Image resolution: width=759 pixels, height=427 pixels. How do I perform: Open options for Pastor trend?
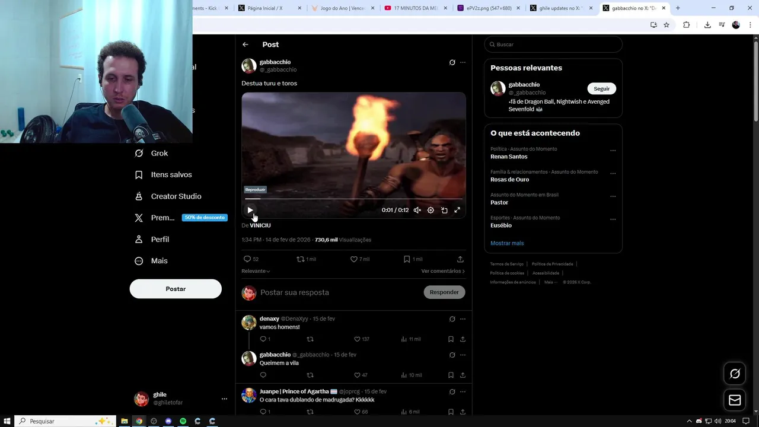click(x=613, y=196)
